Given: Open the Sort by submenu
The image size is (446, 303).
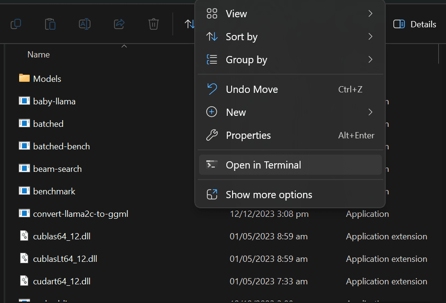Looking at the screenshot, I should (290, 37).
